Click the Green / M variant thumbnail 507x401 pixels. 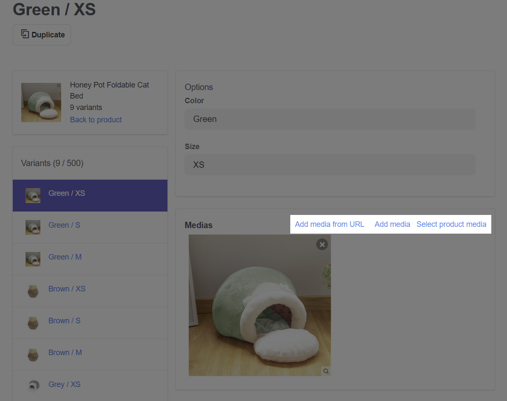pyautogui.click(x=33, y=259)
